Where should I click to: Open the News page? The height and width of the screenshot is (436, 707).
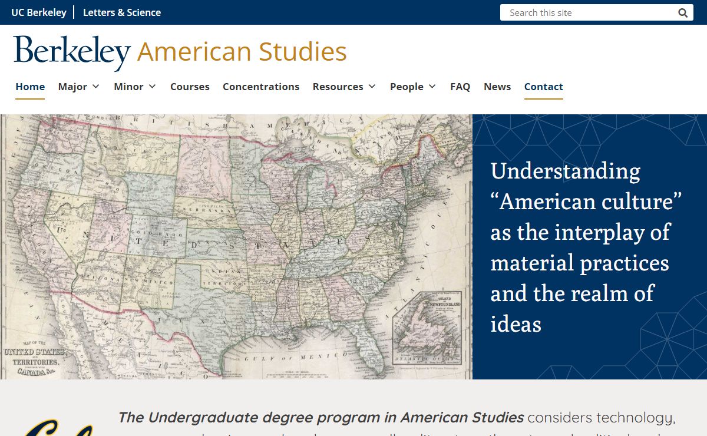pyautogui.click(x=497, y=87)
